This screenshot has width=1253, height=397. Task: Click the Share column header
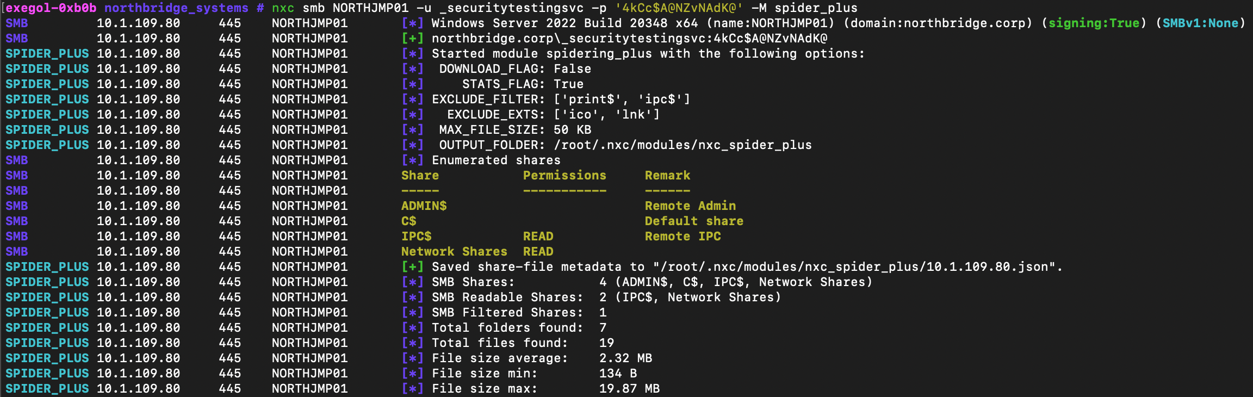(420, 176)
